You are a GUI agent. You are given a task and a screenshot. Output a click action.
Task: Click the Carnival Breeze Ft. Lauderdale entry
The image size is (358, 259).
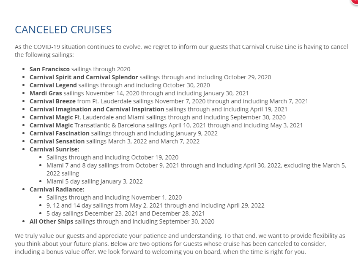click(169, 101)
